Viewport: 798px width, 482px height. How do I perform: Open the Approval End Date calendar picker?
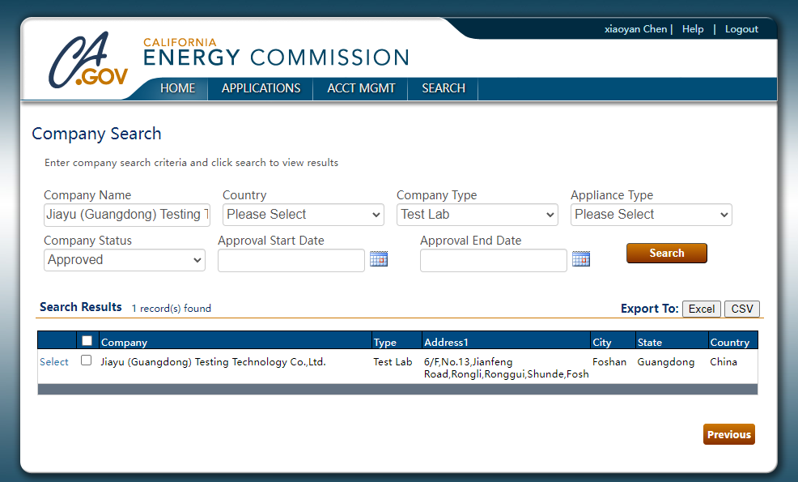tap(580, 259)
